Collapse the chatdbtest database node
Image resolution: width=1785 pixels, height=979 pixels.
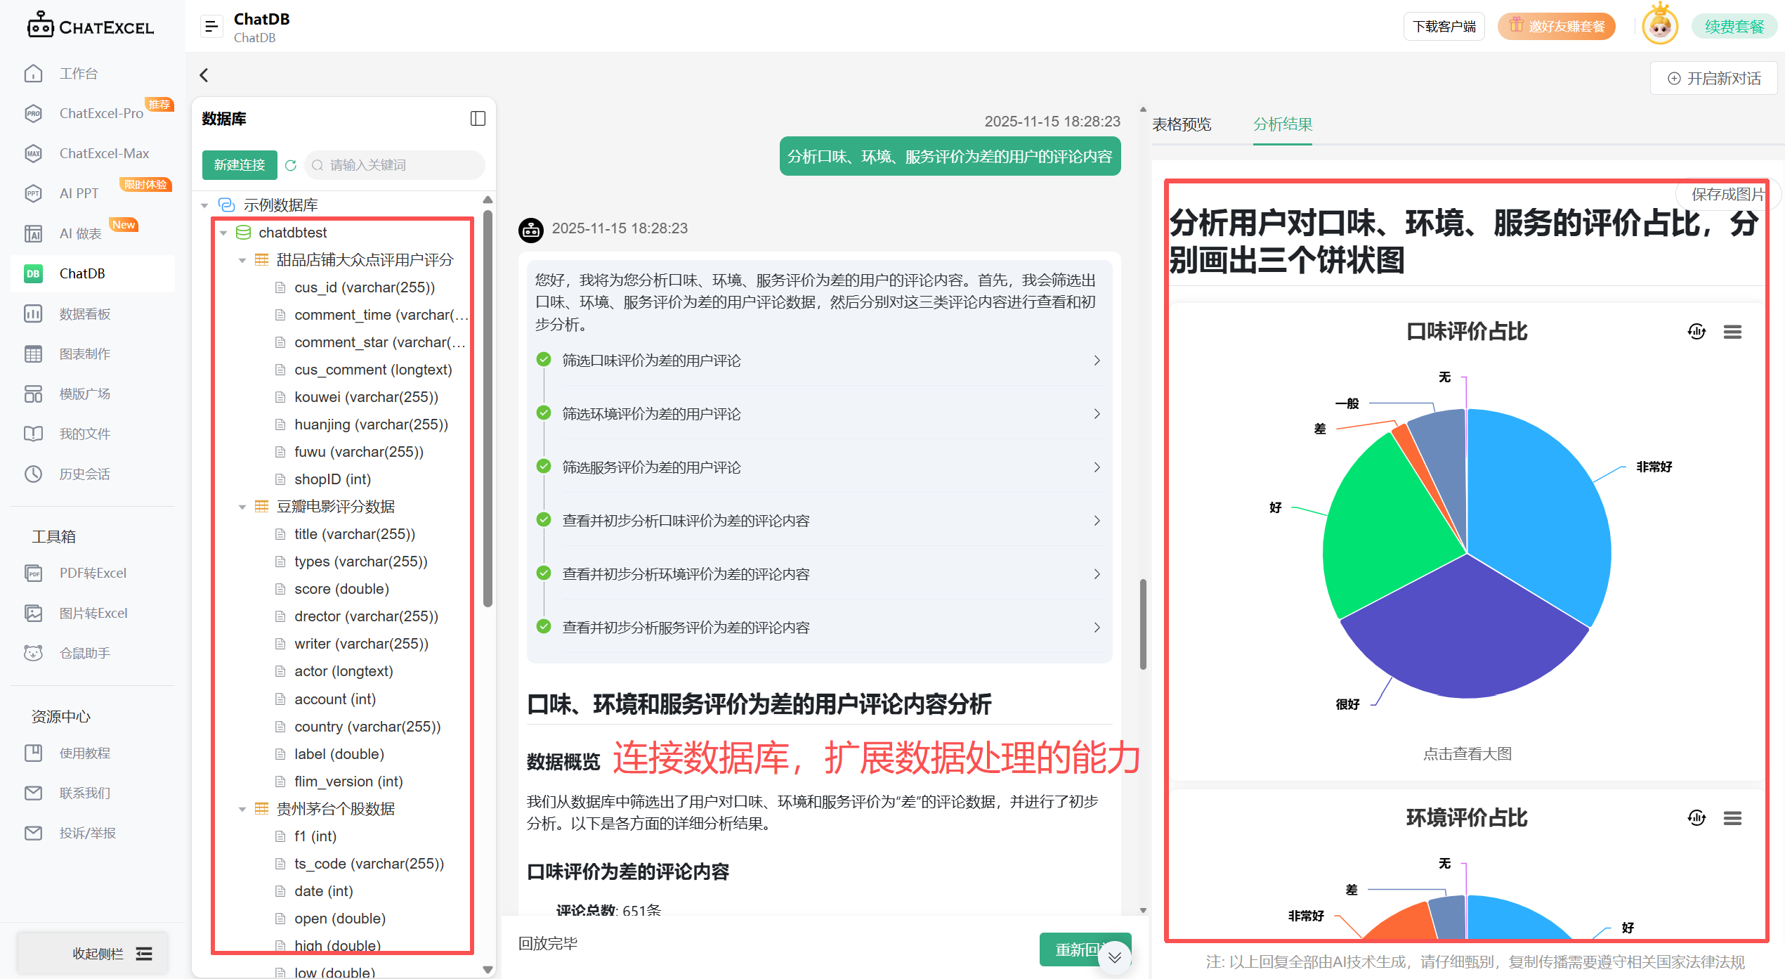223,233
